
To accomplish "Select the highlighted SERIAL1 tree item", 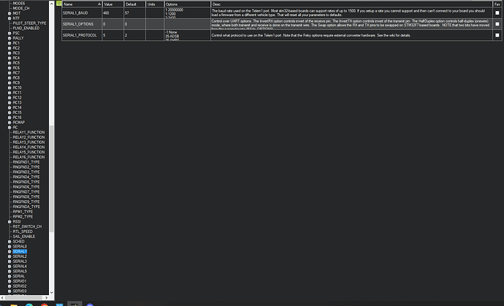I will pos(20,251).
